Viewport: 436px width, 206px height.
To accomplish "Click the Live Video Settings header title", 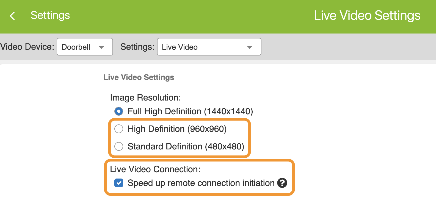I will [367, 15].
